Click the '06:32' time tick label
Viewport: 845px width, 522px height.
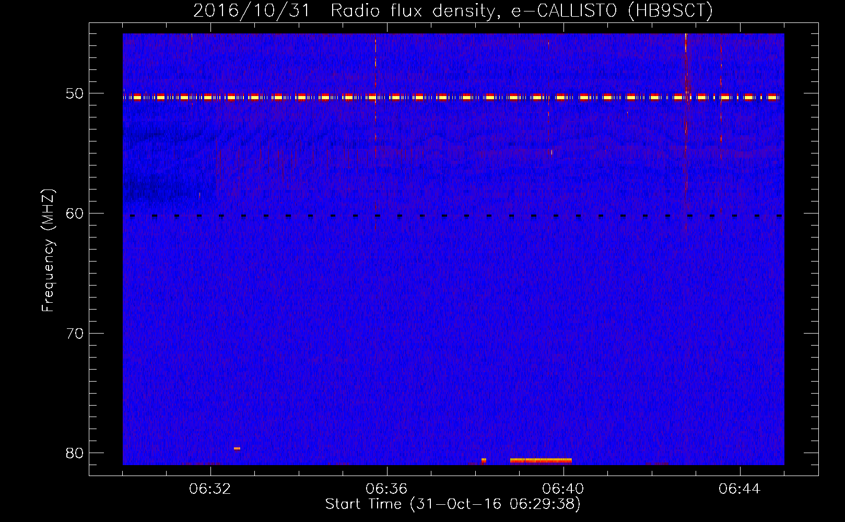210,489
